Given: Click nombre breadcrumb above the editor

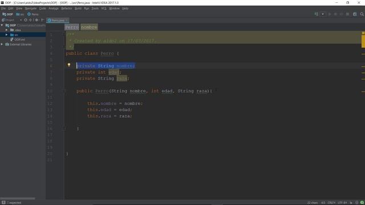Looking at the screenshot, I should coord(89,27).
